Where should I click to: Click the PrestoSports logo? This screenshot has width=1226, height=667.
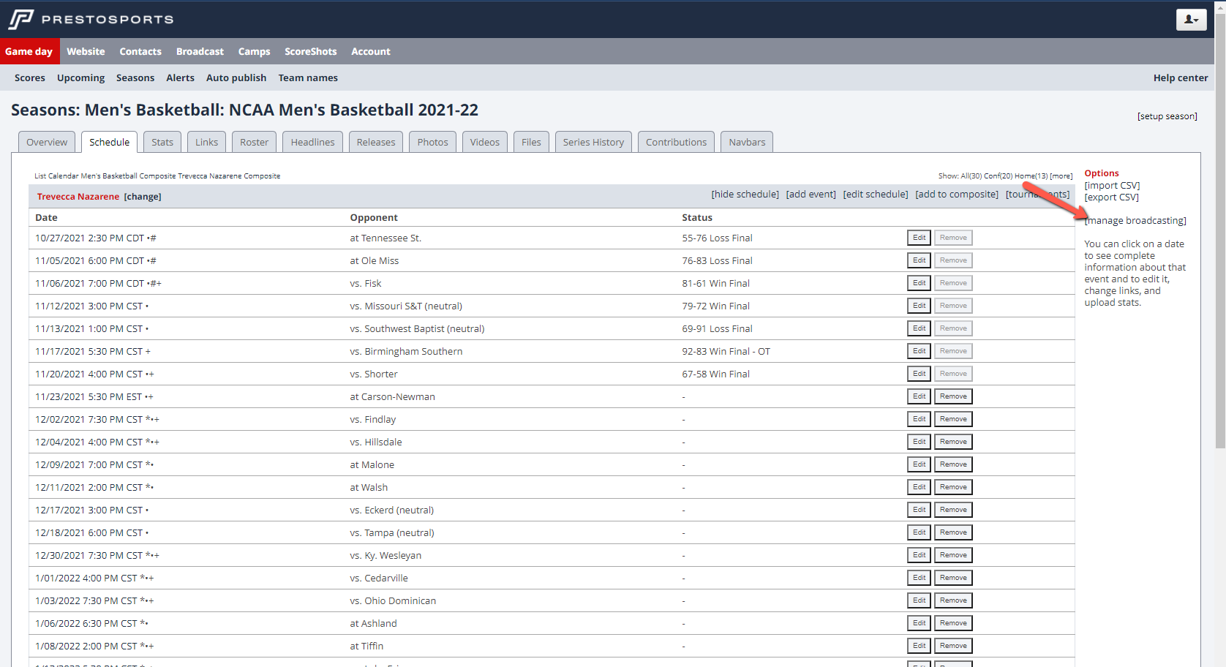tap(91, 19)
